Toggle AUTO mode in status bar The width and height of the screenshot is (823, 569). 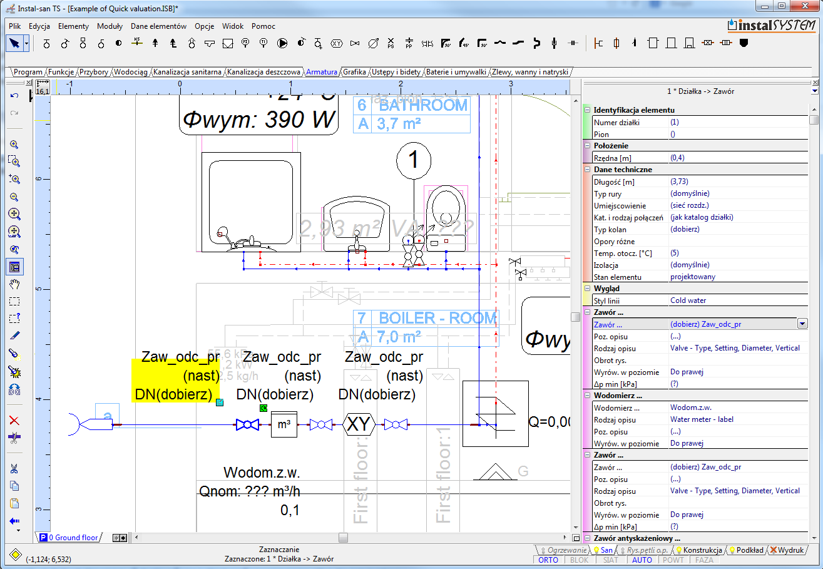coord(642,560)
